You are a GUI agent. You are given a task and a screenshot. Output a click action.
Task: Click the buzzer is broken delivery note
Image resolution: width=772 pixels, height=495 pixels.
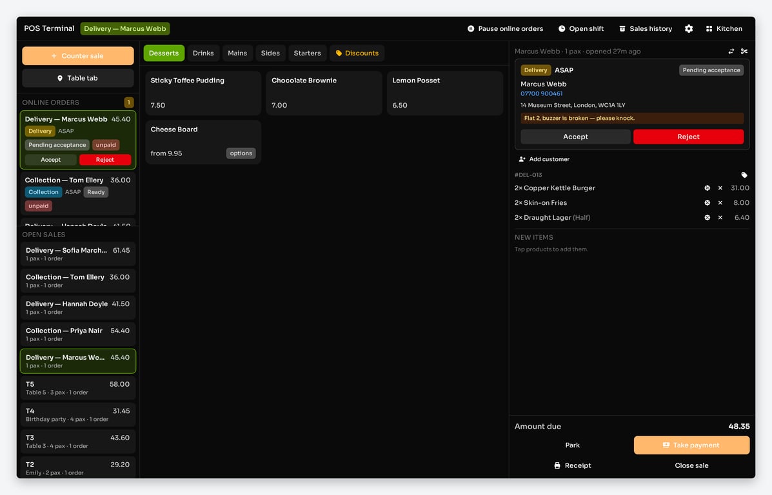(x=632, y=118)
